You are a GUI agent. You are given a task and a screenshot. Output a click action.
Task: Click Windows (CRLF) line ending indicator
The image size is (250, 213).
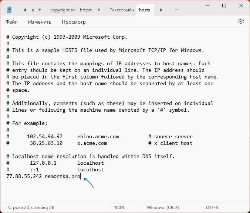click(x=163, y=207)
